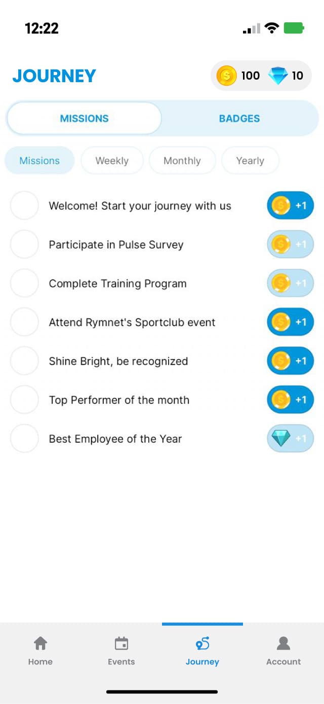Show Yearly missions filter

coord(250,161)
